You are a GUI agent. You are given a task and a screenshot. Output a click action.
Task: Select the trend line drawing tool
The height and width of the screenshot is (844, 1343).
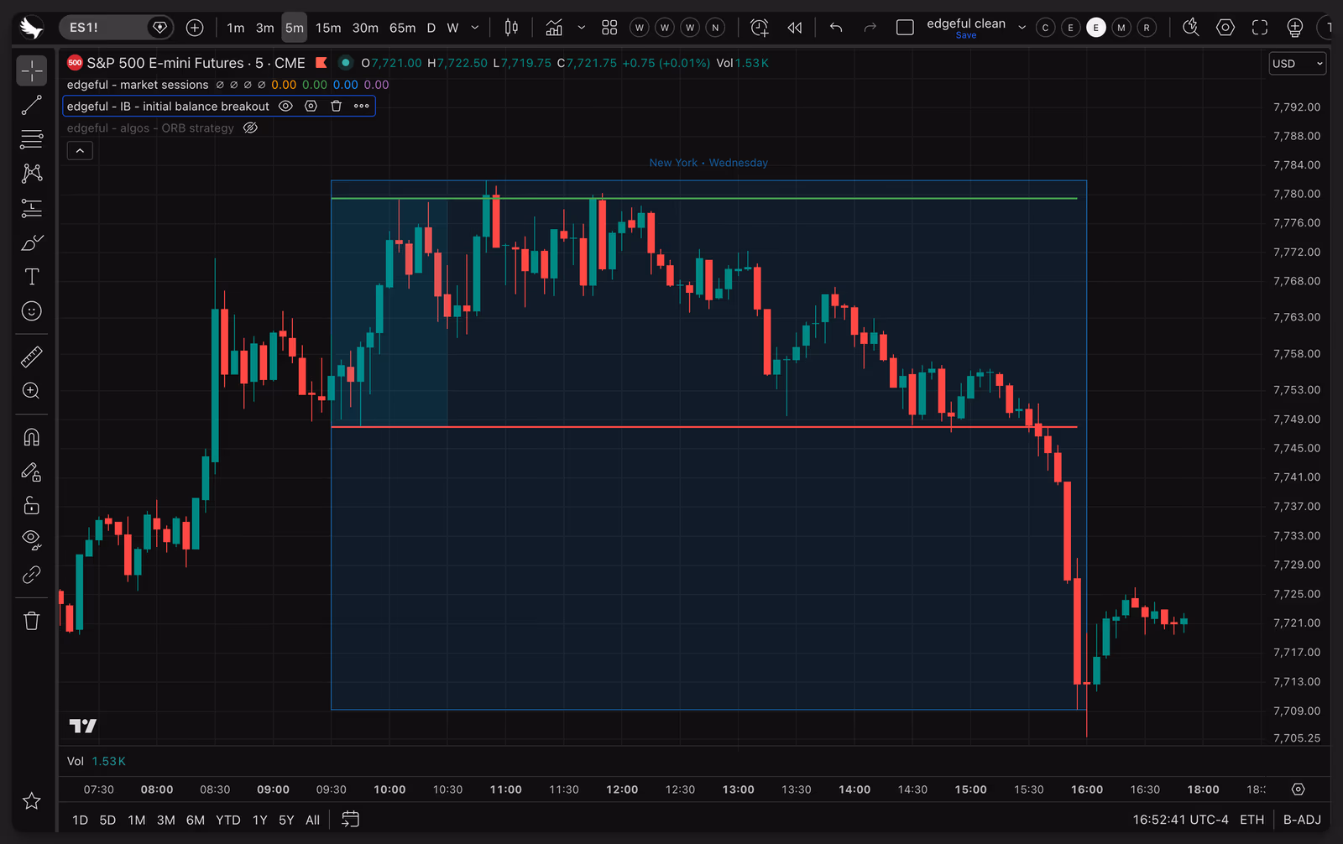click(32, 105)
